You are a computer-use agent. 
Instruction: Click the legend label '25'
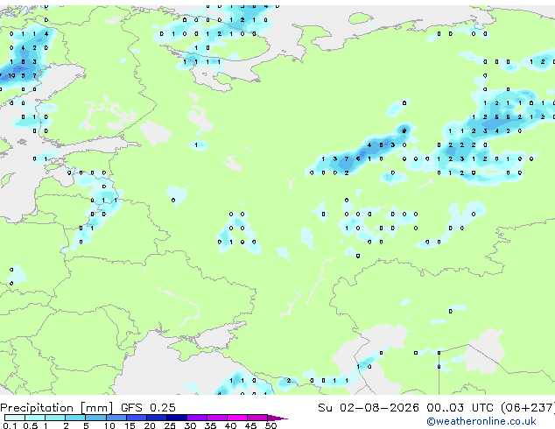pos(170,425)
